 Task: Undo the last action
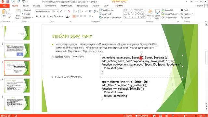12,2
